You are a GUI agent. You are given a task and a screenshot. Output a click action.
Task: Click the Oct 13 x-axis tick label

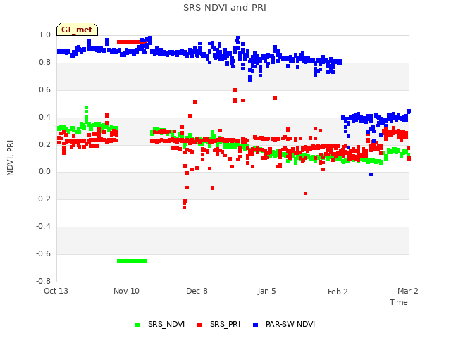56,291
